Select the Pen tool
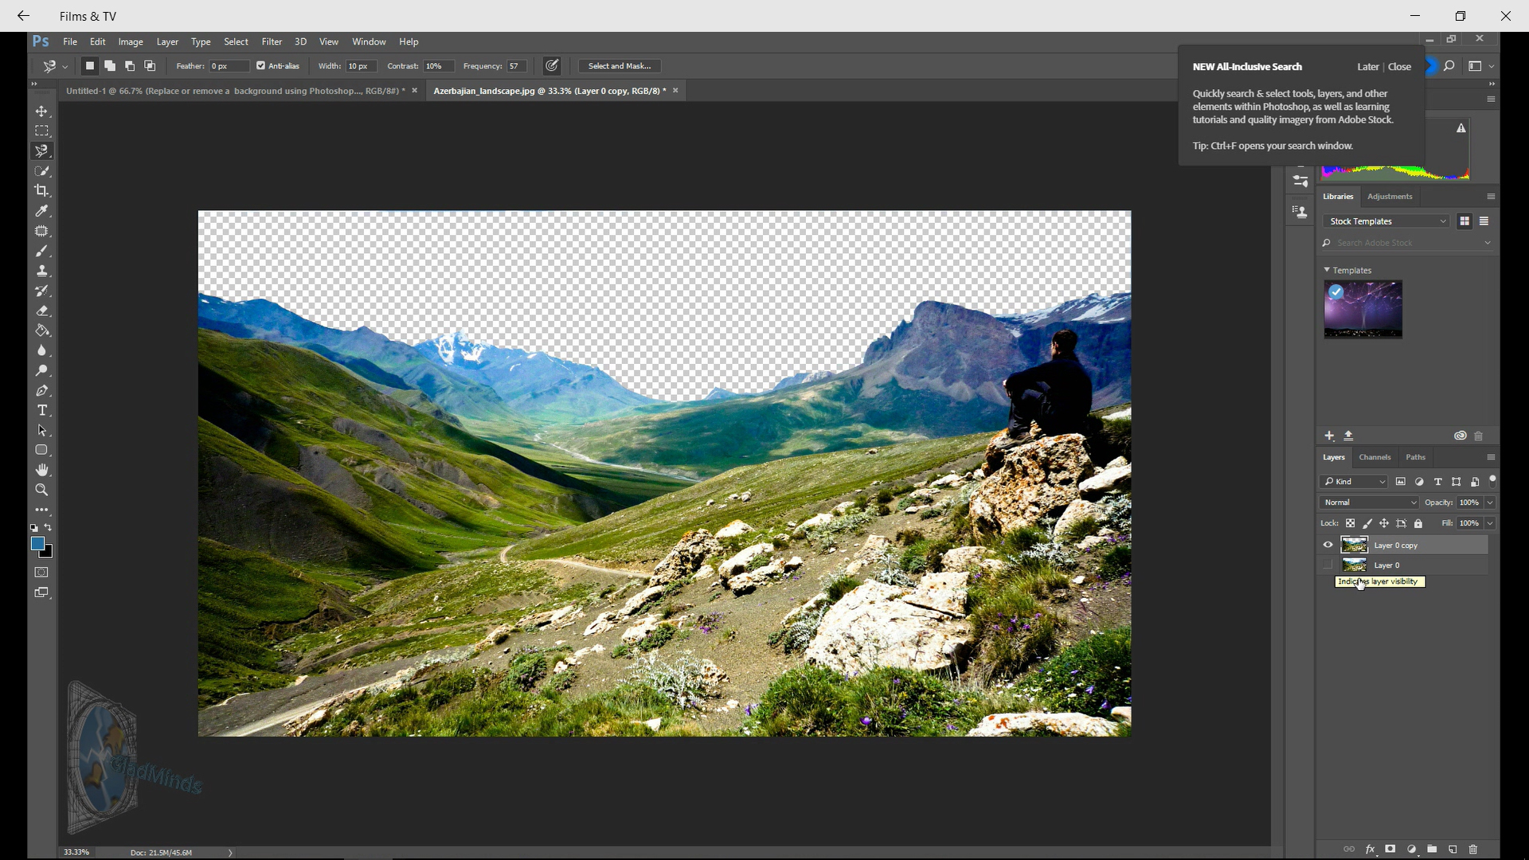Screen dimensions: 1529x860 (41, 390)
